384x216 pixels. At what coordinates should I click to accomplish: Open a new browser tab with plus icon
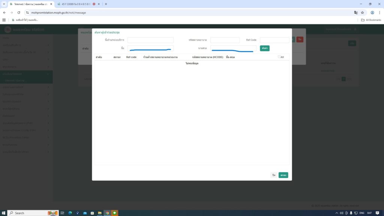click(x=106, y=4)
